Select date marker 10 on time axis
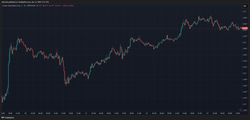The image size is (250, 120). (x=26, y=113)
